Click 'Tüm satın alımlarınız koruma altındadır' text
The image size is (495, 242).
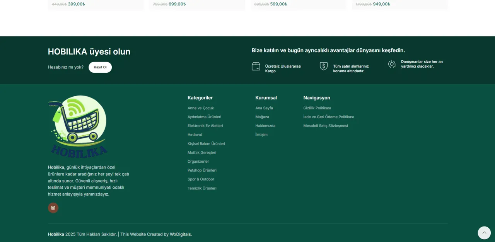coord(351,69)
